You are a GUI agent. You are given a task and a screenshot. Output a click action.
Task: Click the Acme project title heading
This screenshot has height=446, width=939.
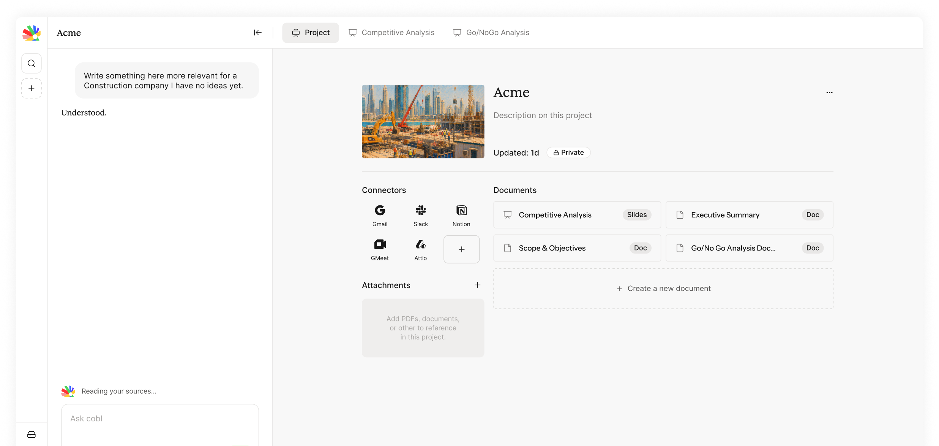click(x=511, y=92)
